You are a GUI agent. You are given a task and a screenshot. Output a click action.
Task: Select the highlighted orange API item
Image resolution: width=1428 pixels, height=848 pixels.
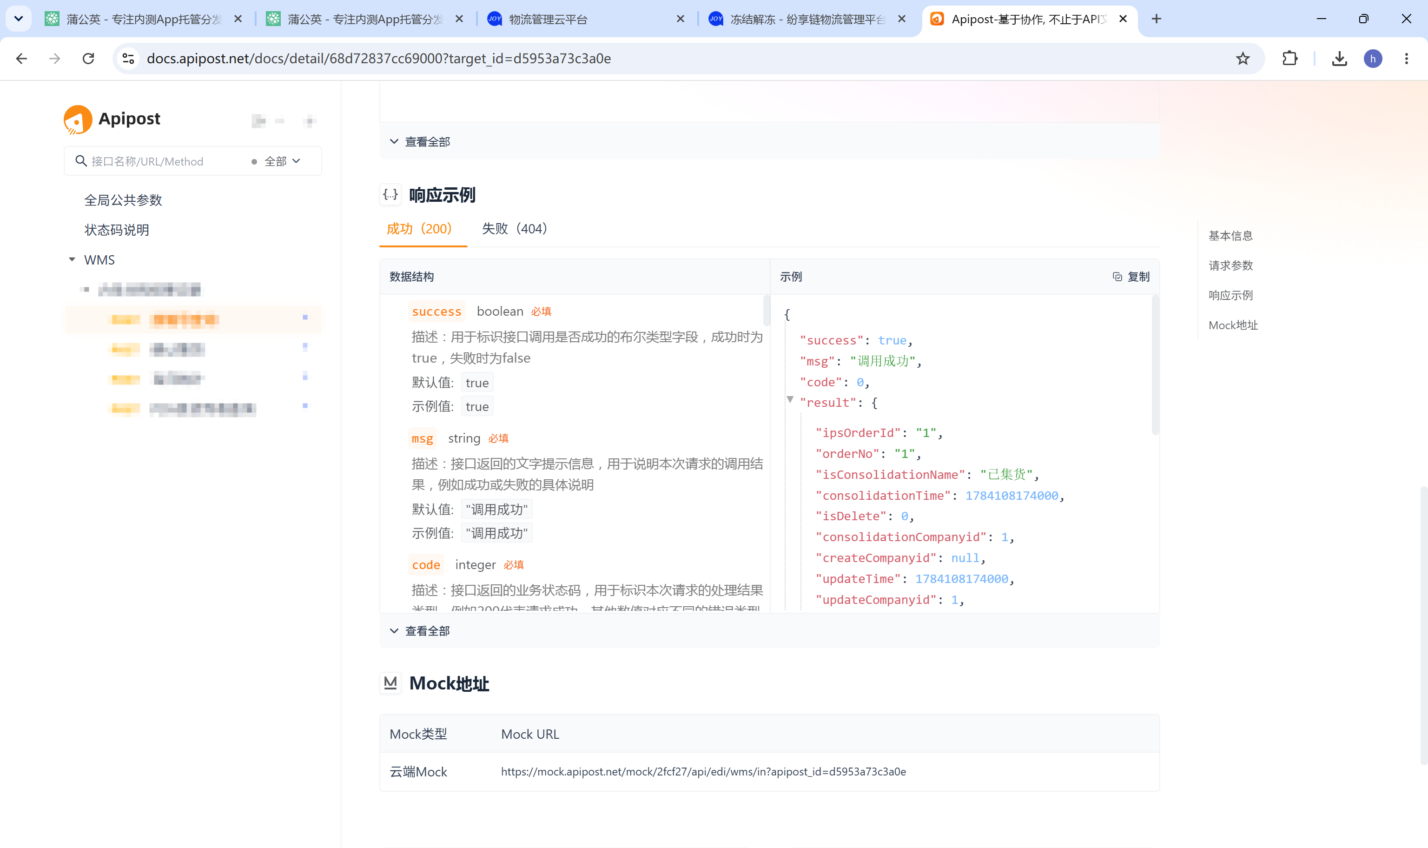(x=193, y=319)
